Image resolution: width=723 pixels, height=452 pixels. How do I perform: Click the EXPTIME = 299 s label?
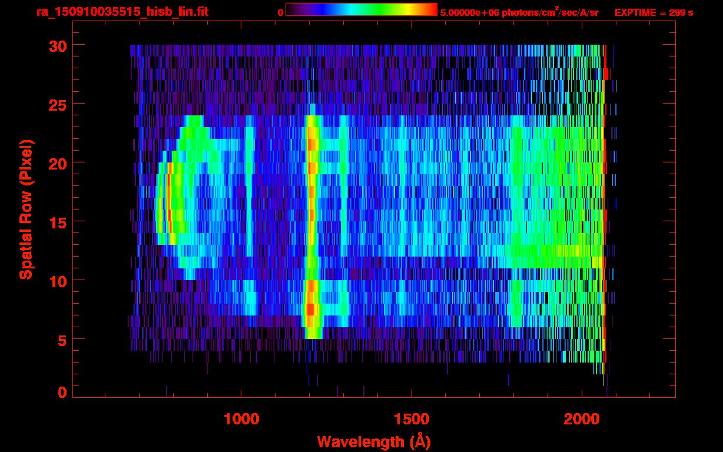pos(654,12)
